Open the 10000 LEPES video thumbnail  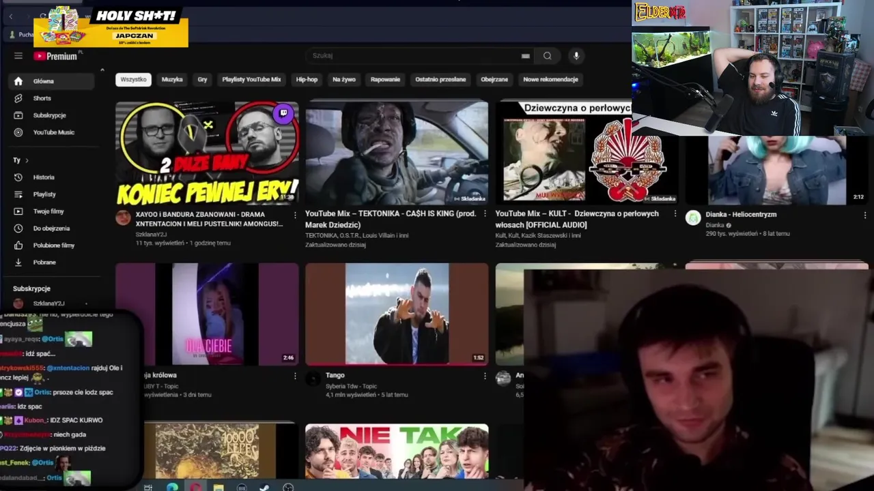point(221,451)
